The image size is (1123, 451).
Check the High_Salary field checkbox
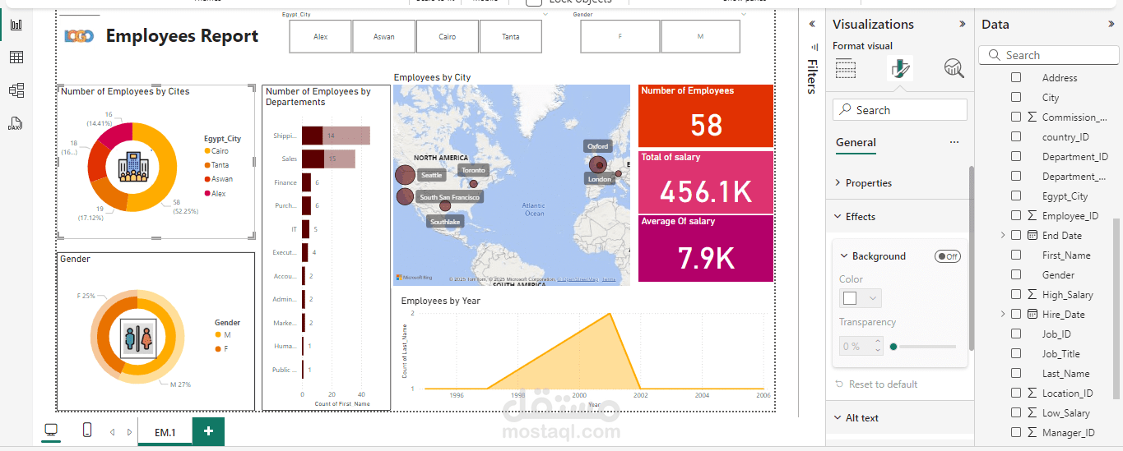[x=1016, y=295]
